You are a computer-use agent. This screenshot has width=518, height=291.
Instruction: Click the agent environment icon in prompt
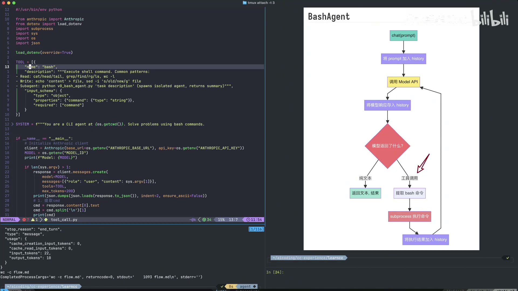click(254, 286)
